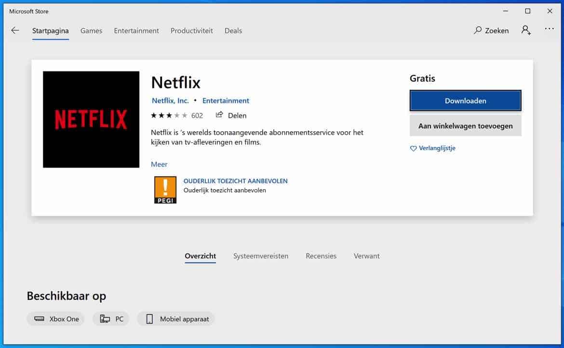This screenshot has height=348, width=564.
Task: Select the PC availability chip
Action: coord(111,319)
